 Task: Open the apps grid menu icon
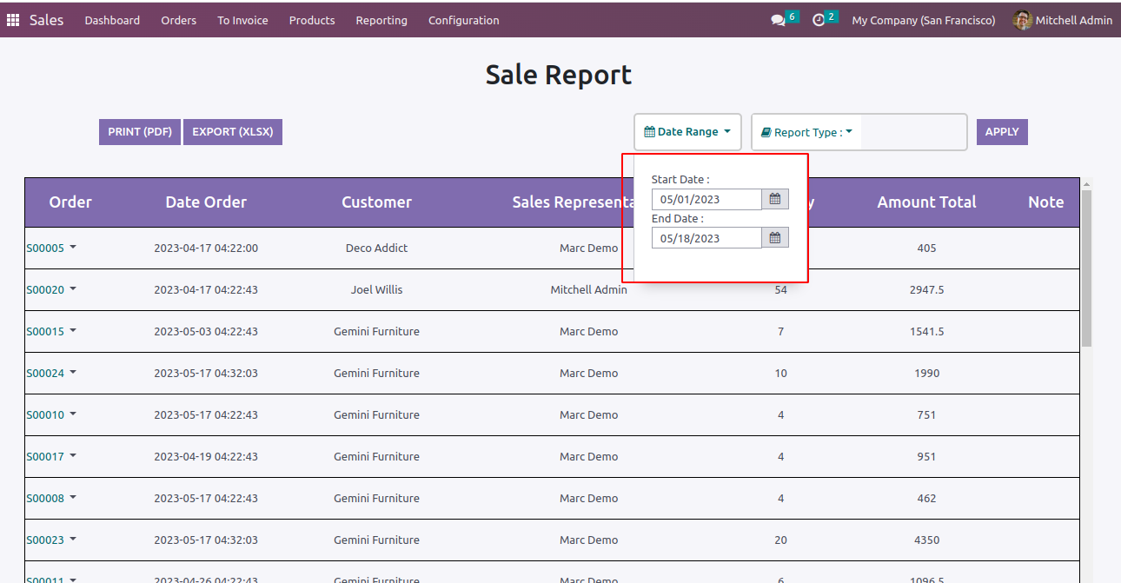point(13,20)
